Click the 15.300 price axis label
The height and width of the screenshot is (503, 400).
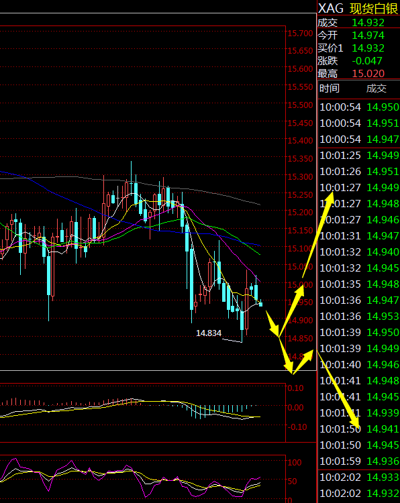point(300,177)
